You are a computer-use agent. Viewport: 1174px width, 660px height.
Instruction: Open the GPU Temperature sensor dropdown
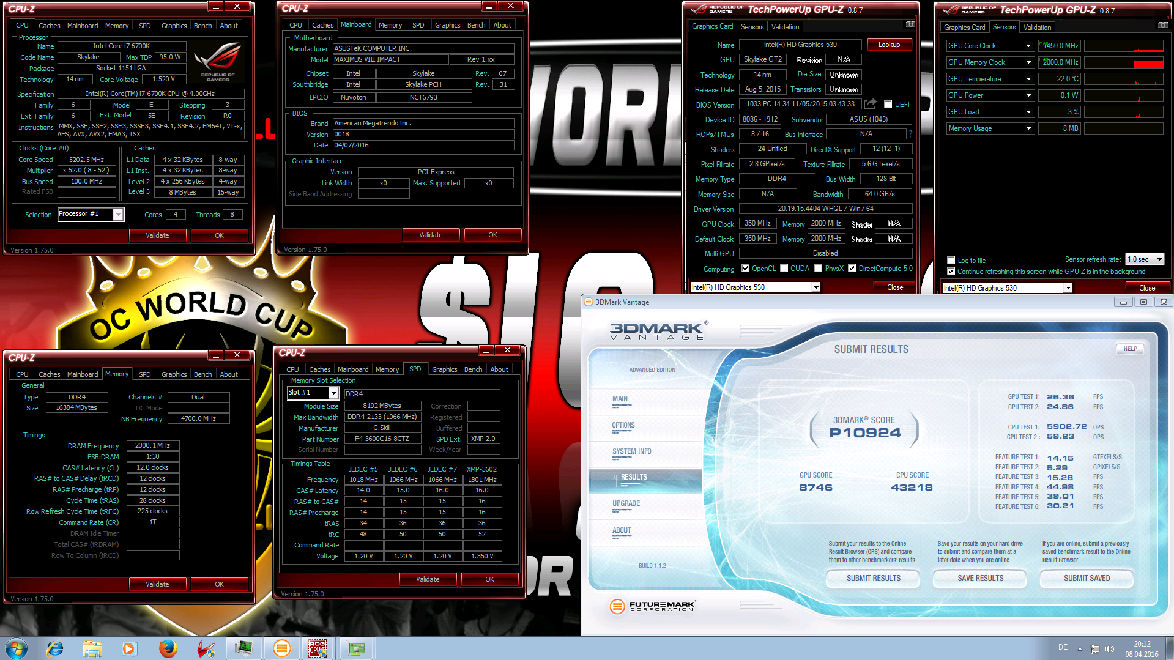(1028, 79)
